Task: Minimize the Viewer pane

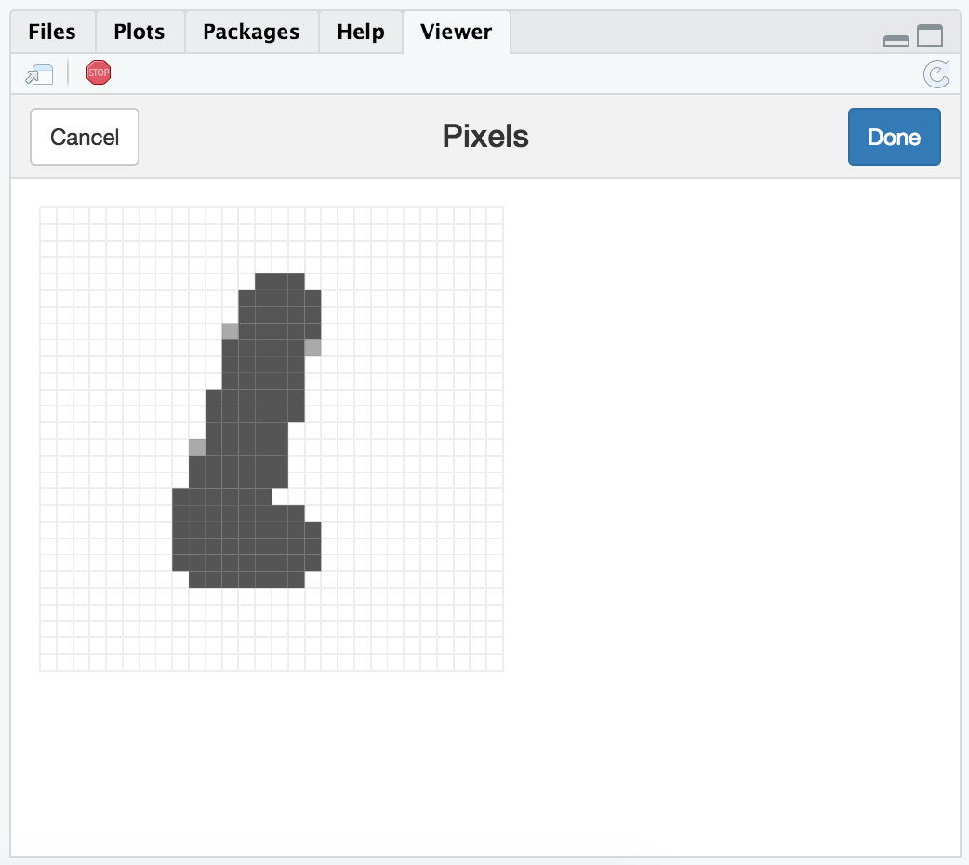Action: (x=896, y=41)
